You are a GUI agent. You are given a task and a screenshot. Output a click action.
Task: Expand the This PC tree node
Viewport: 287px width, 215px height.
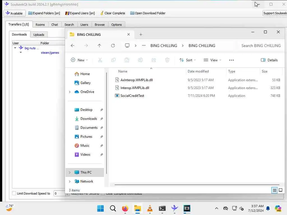coord(70,172)
